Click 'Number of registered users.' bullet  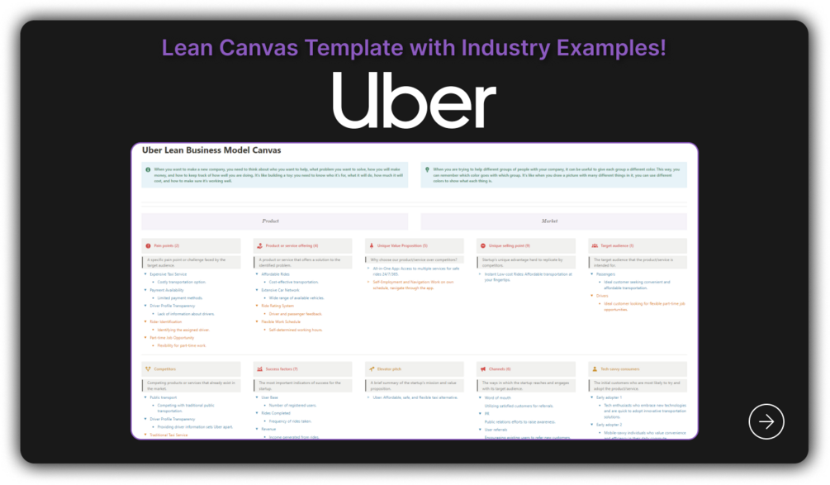292,406
